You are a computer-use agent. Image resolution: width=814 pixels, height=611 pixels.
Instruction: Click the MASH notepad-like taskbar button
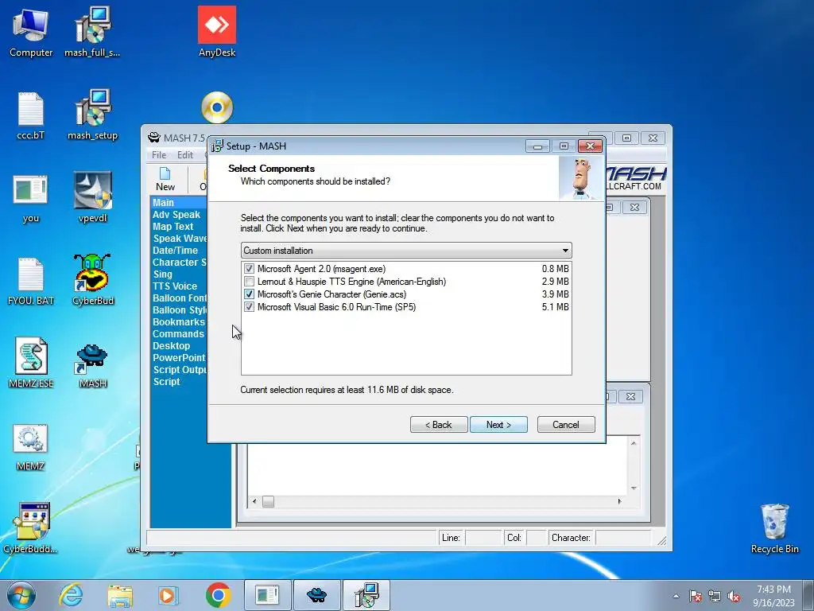(x=267, y=595)
